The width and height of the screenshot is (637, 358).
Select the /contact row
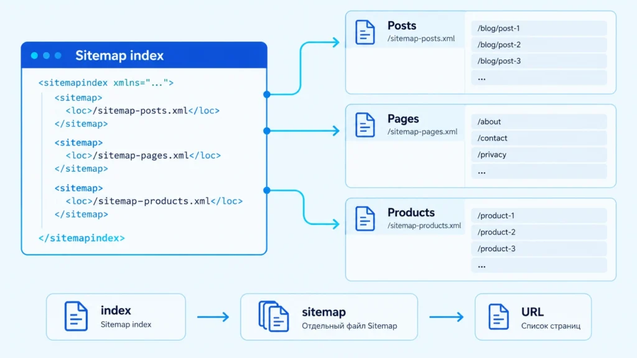coord(539,138)
